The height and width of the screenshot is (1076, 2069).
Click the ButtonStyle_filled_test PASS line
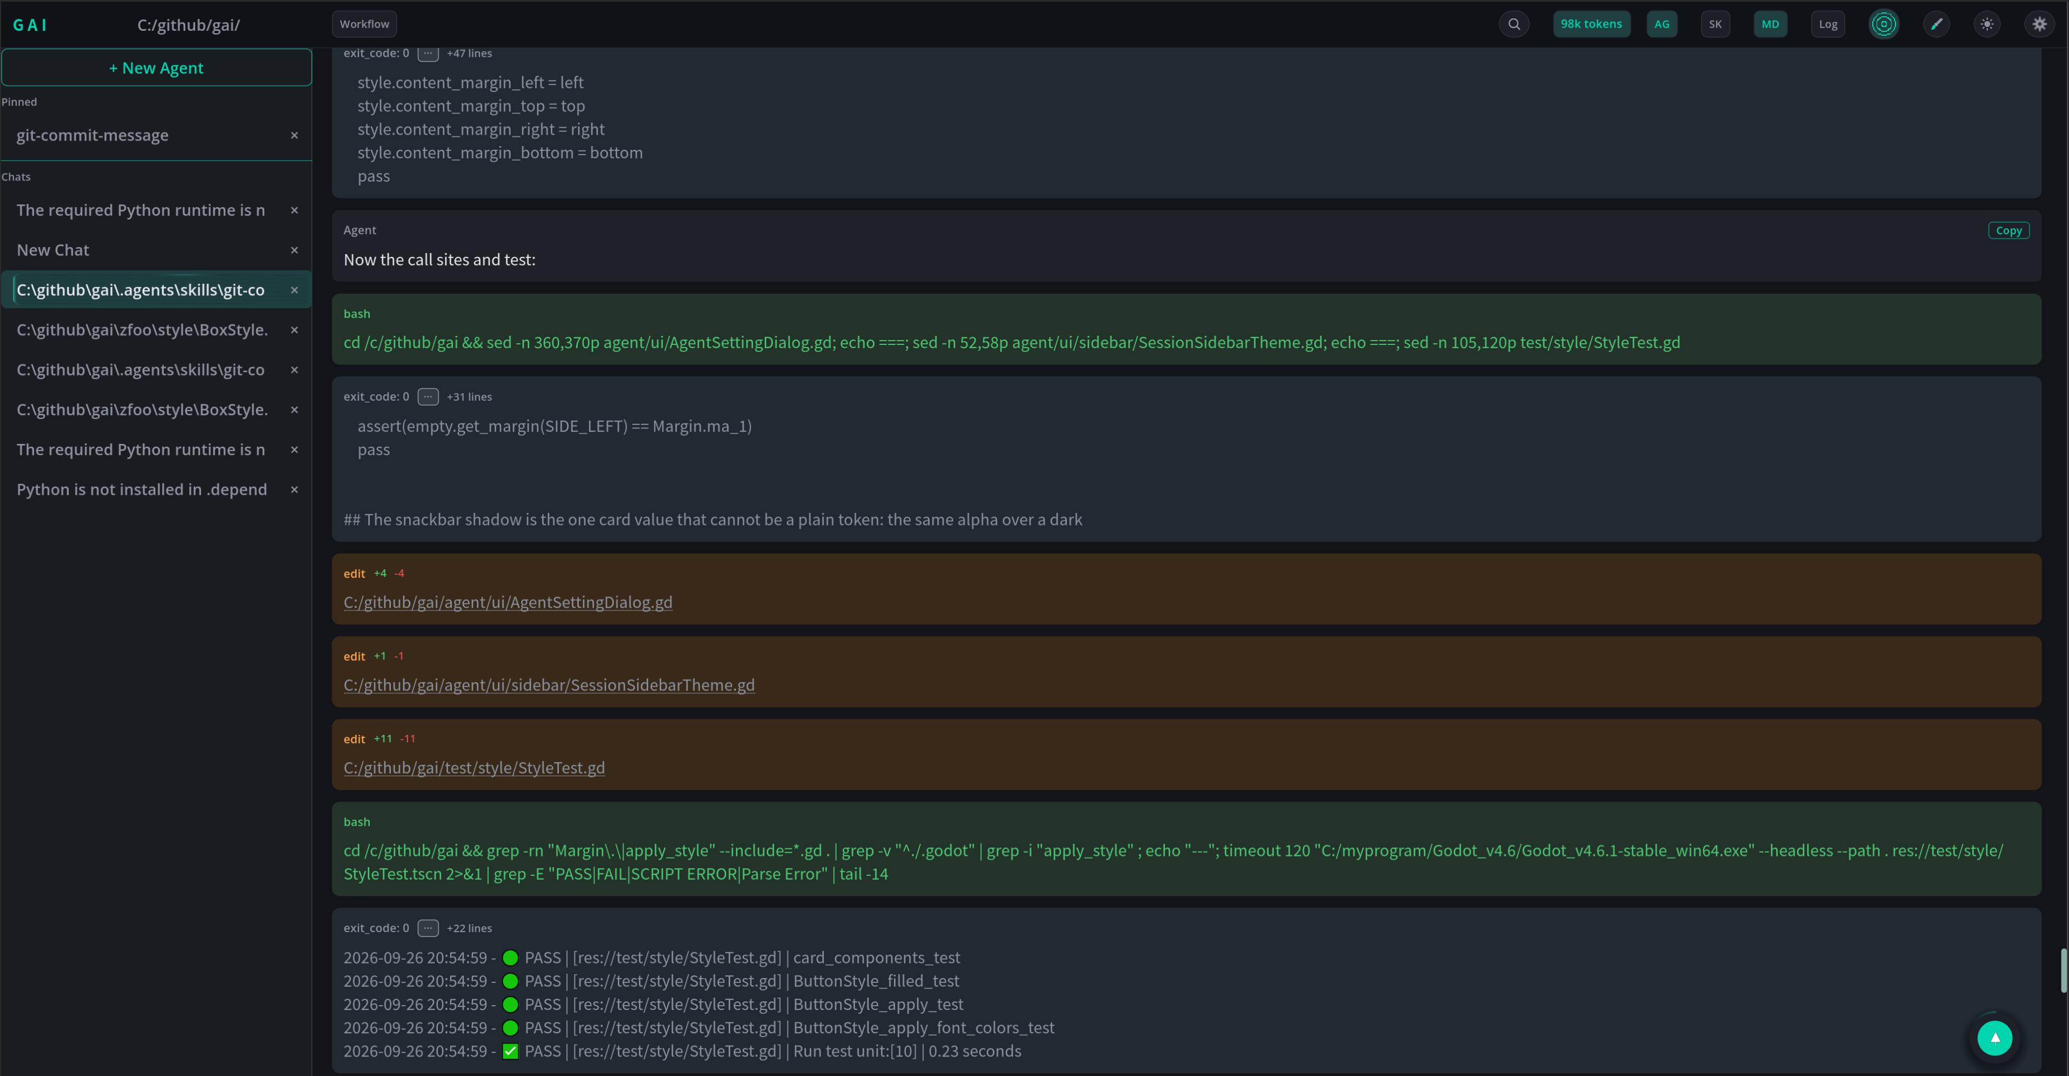(651, 981)
